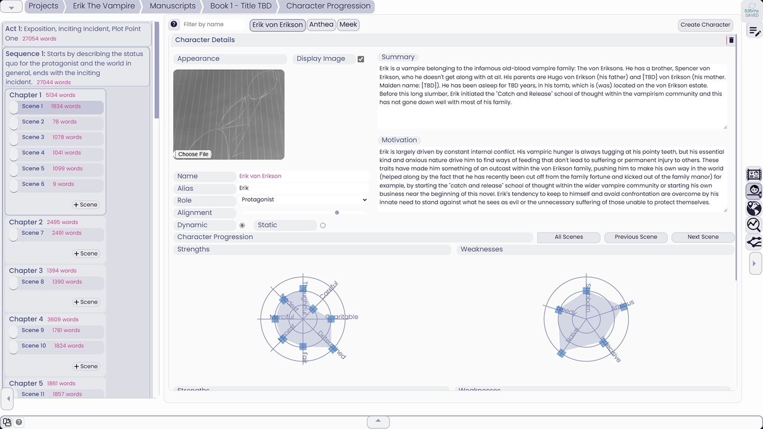Expand the bottom panel with up arrow

coord(378,421)
